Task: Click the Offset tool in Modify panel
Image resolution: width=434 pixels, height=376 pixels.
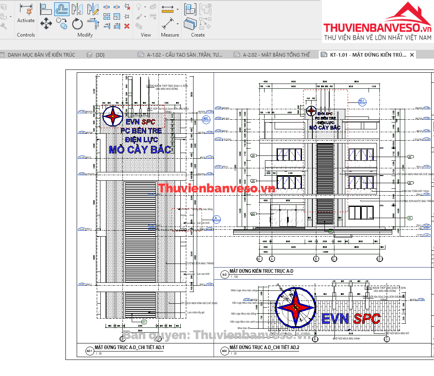Action: click(x=62, y=9)
